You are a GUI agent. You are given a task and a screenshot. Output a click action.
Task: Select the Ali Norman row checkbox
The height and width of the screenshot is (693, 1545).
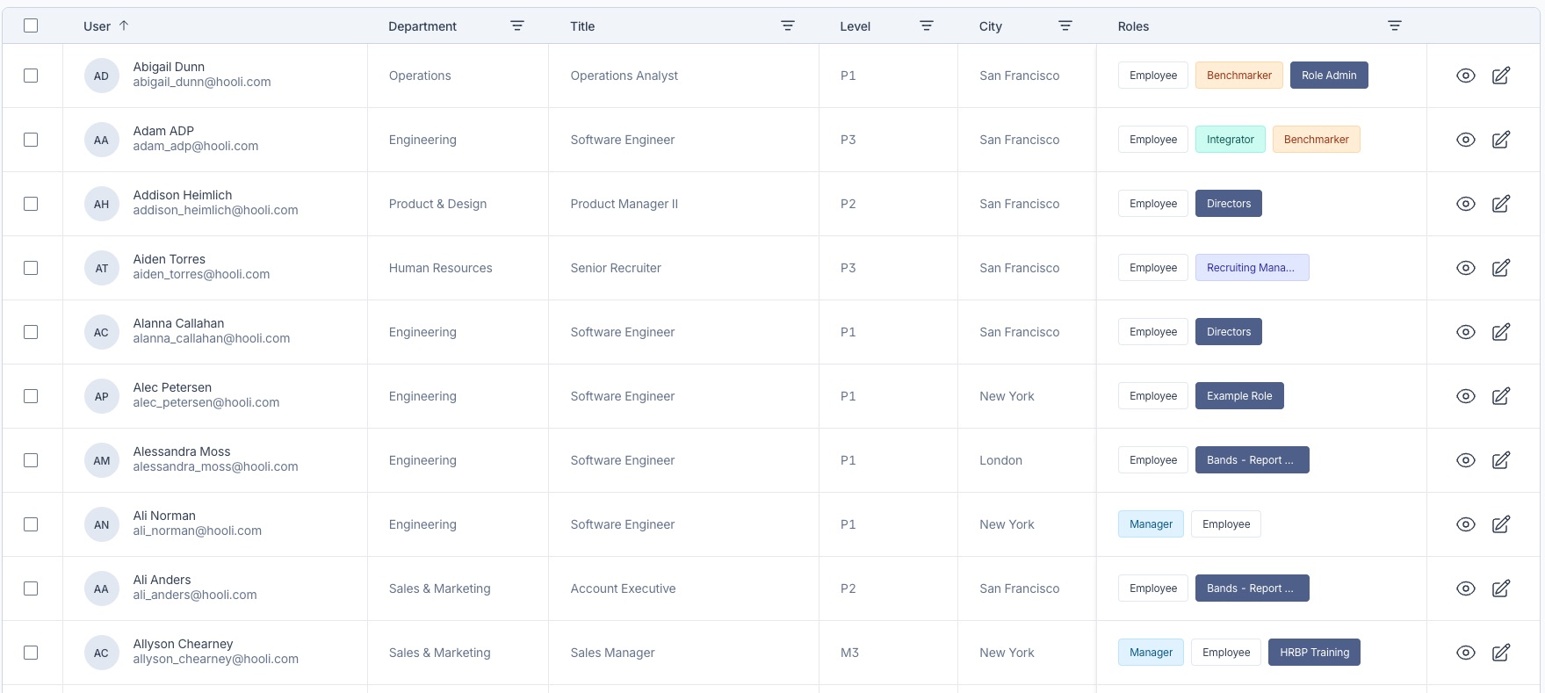(31, 524)
